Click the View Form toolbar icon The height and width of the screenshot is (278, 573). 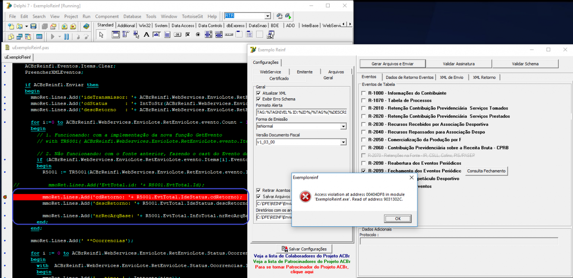click(x=20, y=37)
